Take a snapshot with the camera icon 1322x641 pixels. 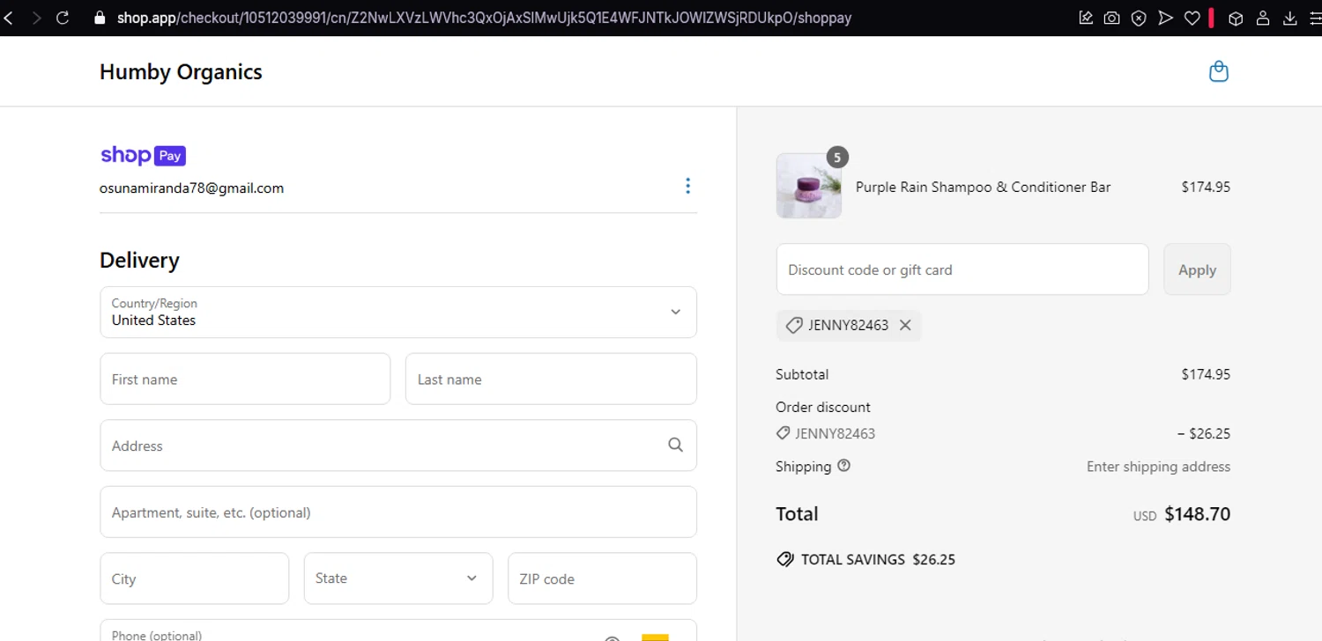point(1112,18)
